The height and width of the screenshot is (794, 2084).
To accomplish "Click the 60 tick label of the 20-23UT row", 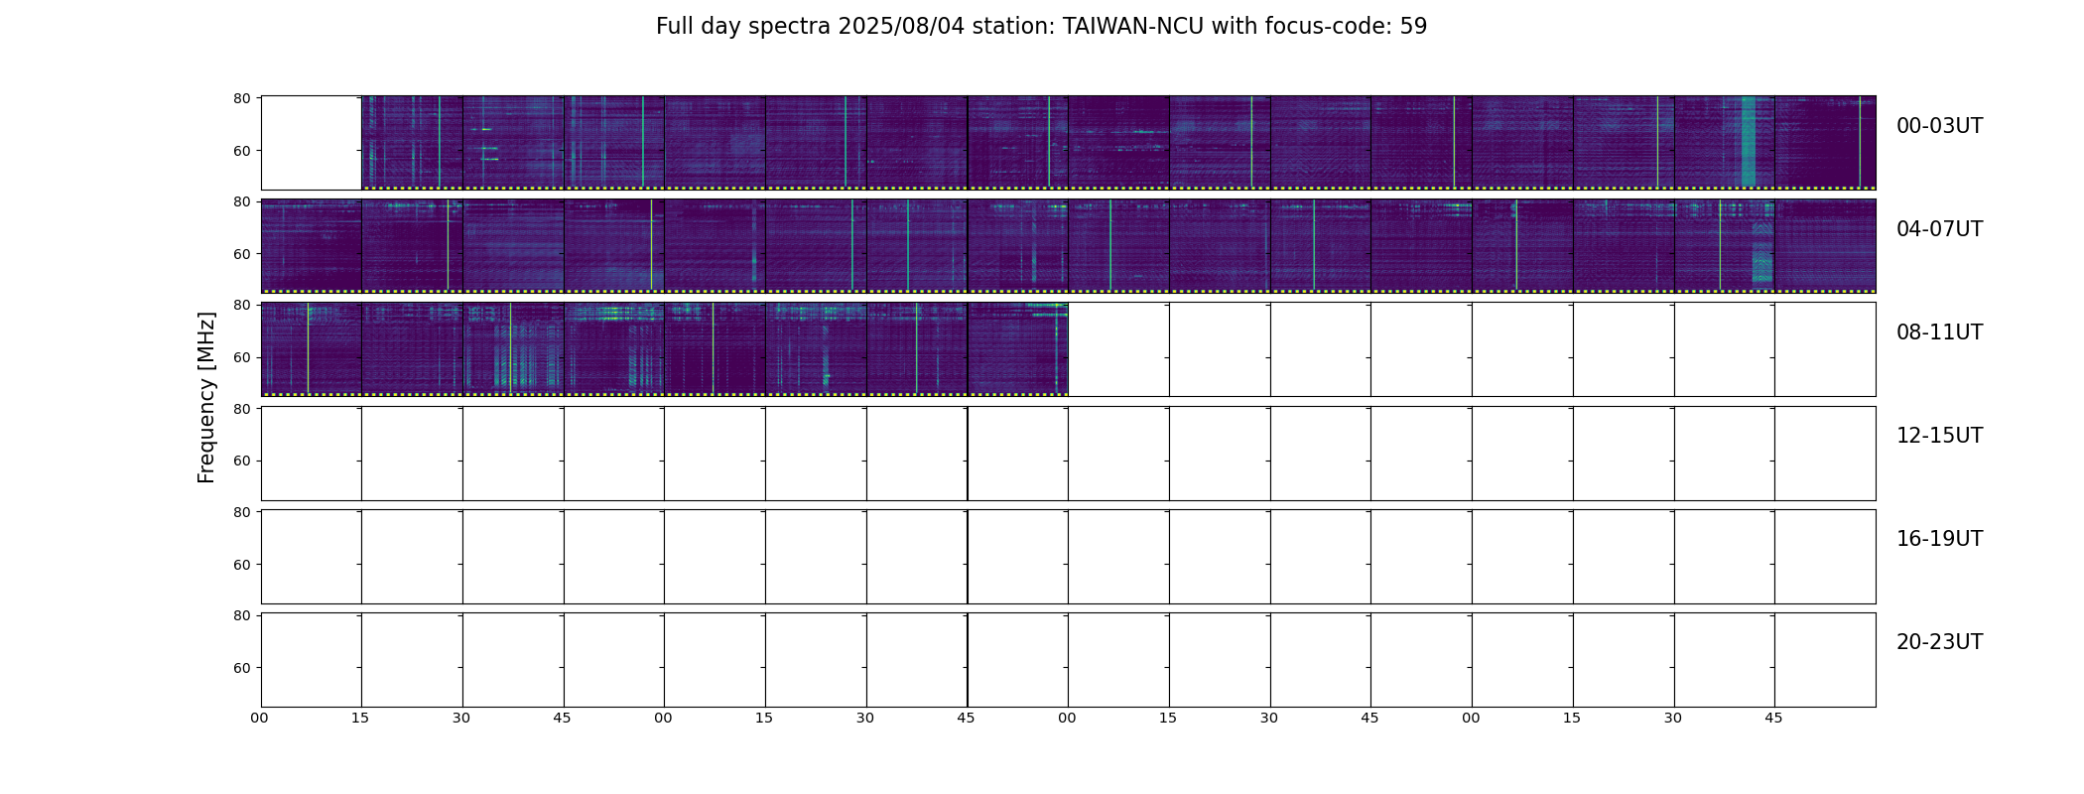I will (x=241, y=668).
